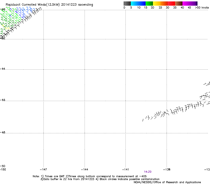Screen dimensions: 210x184
Task: Click the '-150' longitude axis label
Action: pyautogui.click(x=3, y=170)
